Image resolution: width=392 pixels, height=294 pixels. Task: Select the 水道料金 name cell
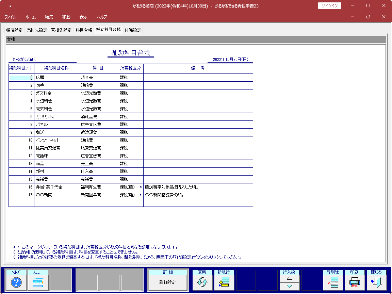coord(56,101)
